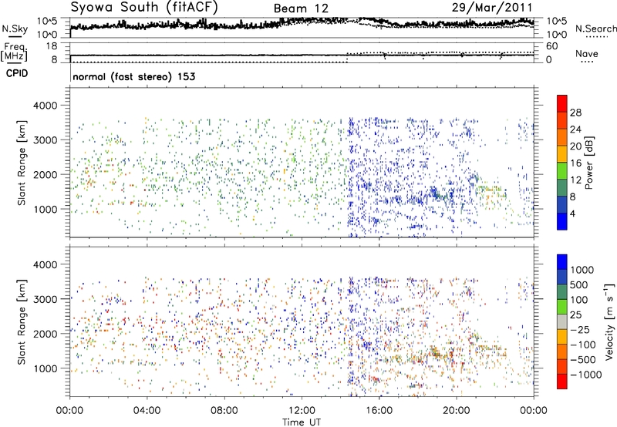Image resolution: width=617 pixels, height=427 pixels.
Task: Select the yellow segment of Power color bar
Action: click(562, 154)
